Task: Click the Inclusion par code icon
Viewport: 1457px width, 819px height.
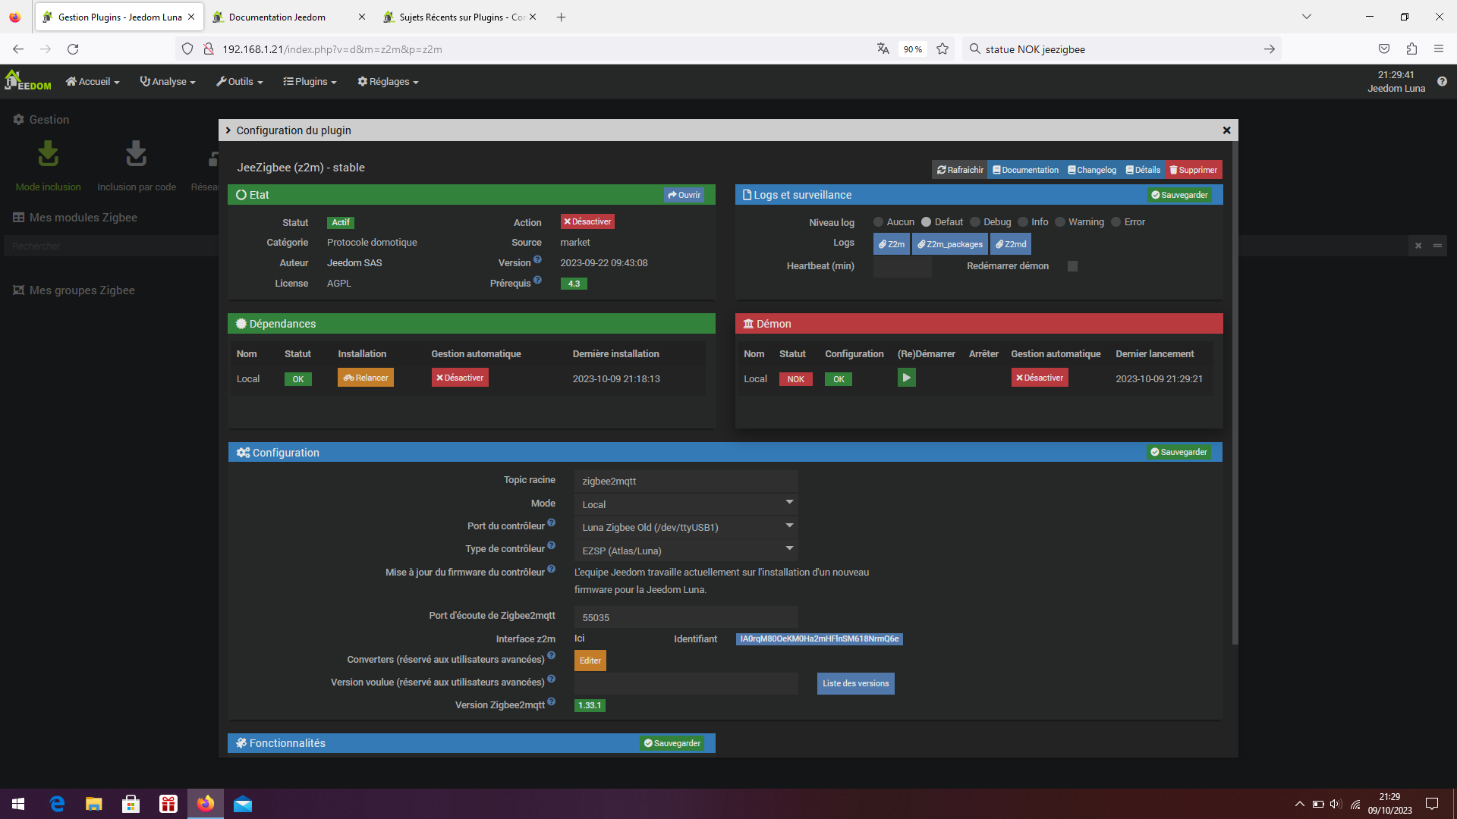Action: click(136, 154)
